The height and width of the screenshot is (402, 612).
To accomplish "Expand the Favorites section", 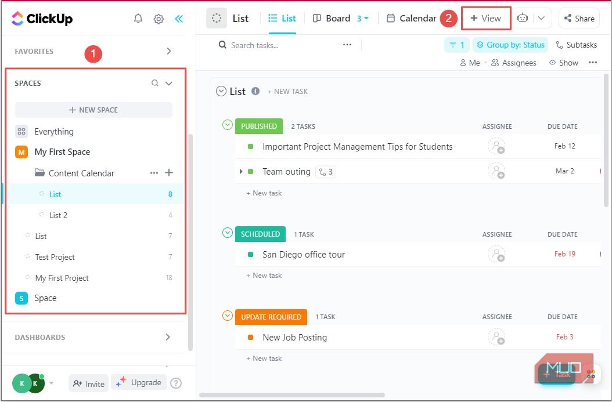I will point(168,51).
